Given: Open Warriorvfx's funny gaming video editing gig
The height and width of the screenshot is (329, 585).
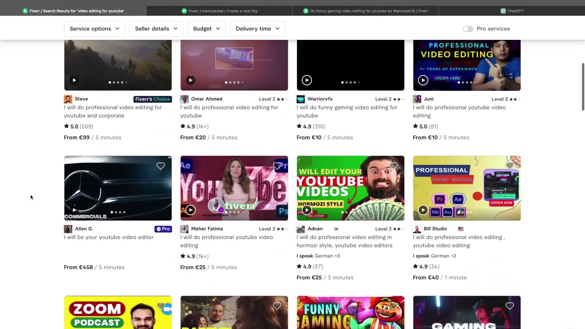Looking at the screenshot, I should (x=347, y=111).
